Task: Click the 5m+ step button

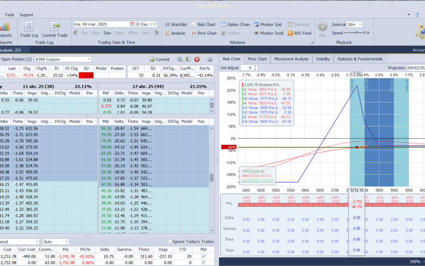Action: [x=146, y=33]
